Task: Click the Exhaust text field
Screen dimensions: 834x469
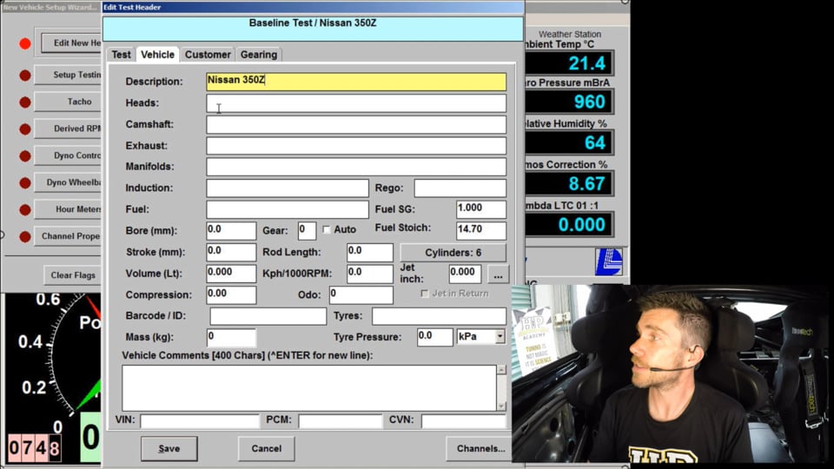Action: 356,146
